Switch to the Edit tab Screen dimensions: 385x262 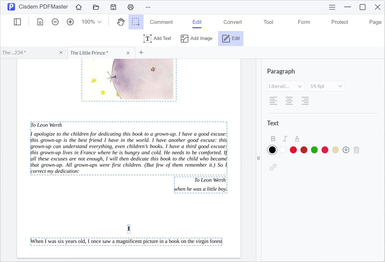[x=197, y=22]
